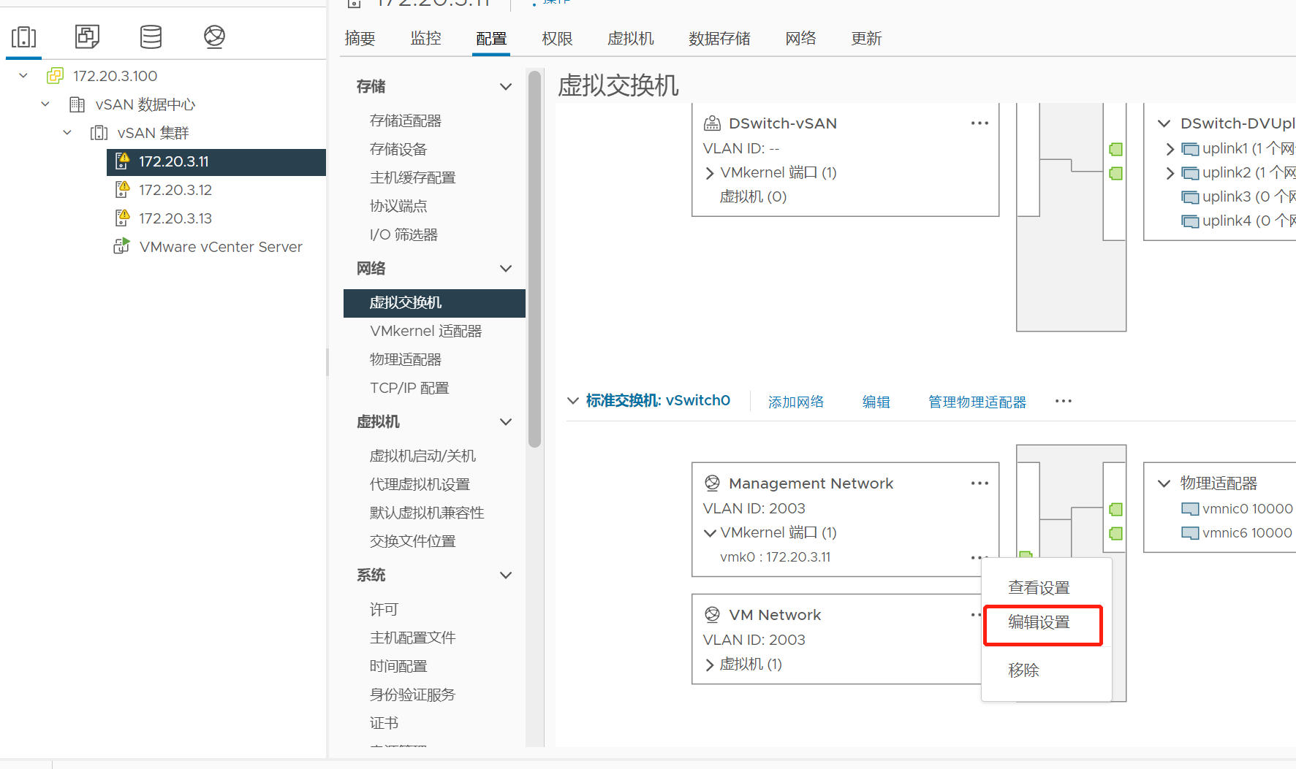The height and width of the screenshot is (769, 1296).
Task: Open the Storage inventory icon
Action: tap(151, 37)
